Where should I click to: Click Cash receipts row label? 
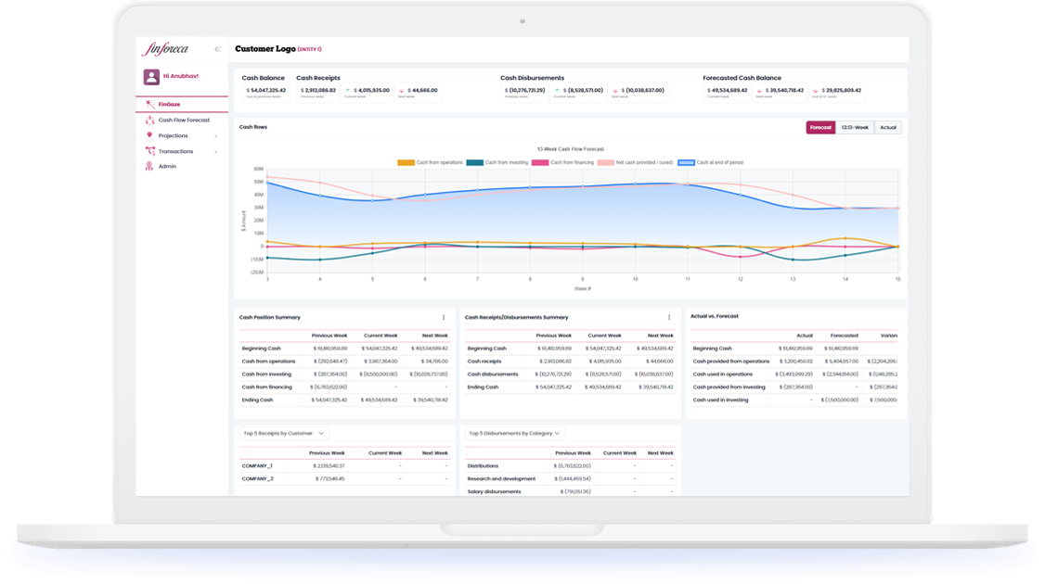[484, 362]
